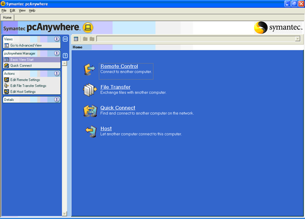The image size is (305, 219).
Task: Open the address bar dropdown arrow
Action: [297, 39]
